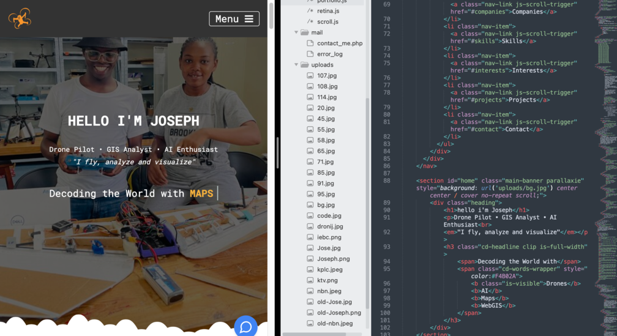The image size is (617, 336).
Task: Open contact_me.php in the sidebar
Action: click(x=339, y=43)
